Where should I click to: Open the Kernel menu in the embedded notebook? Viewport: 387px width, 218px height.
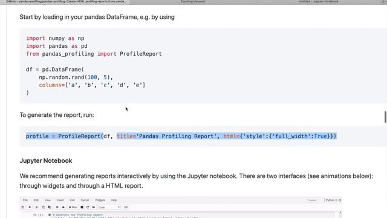(85, 200)
